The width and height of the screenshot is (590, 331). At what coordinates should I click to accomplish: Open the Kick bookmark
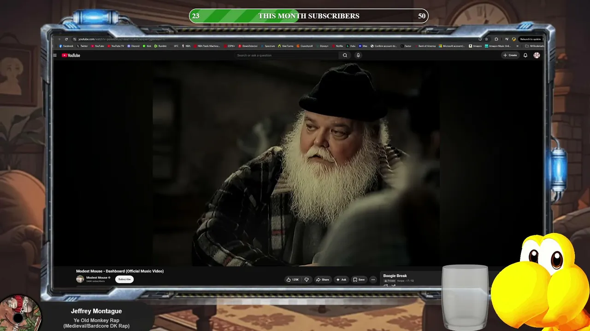[x=147, y=46]
